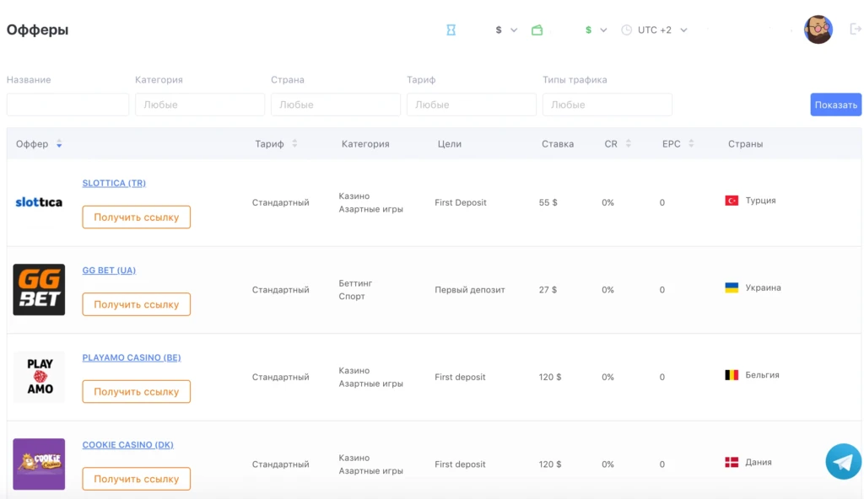Open the COOKIE CASINO (DK) offer link
Screen dimensions: 864x499
128,444
